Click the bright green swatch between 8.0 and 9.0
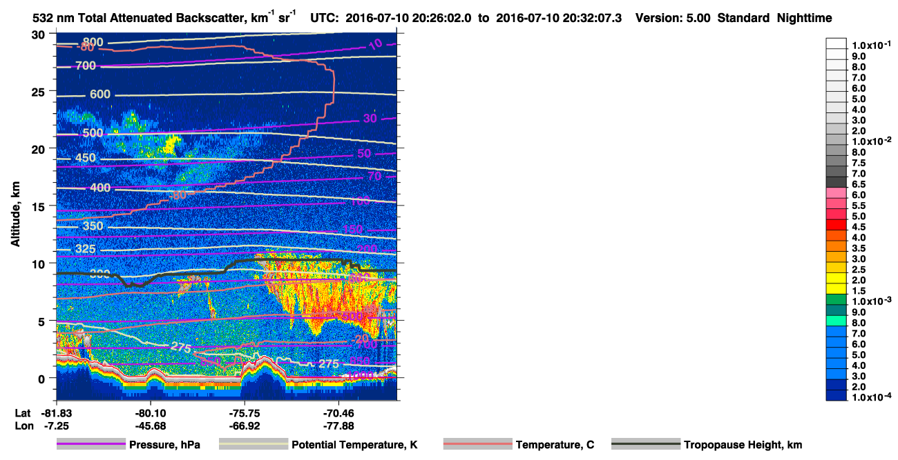Viewport: 898px width, 460px height. 837,321
